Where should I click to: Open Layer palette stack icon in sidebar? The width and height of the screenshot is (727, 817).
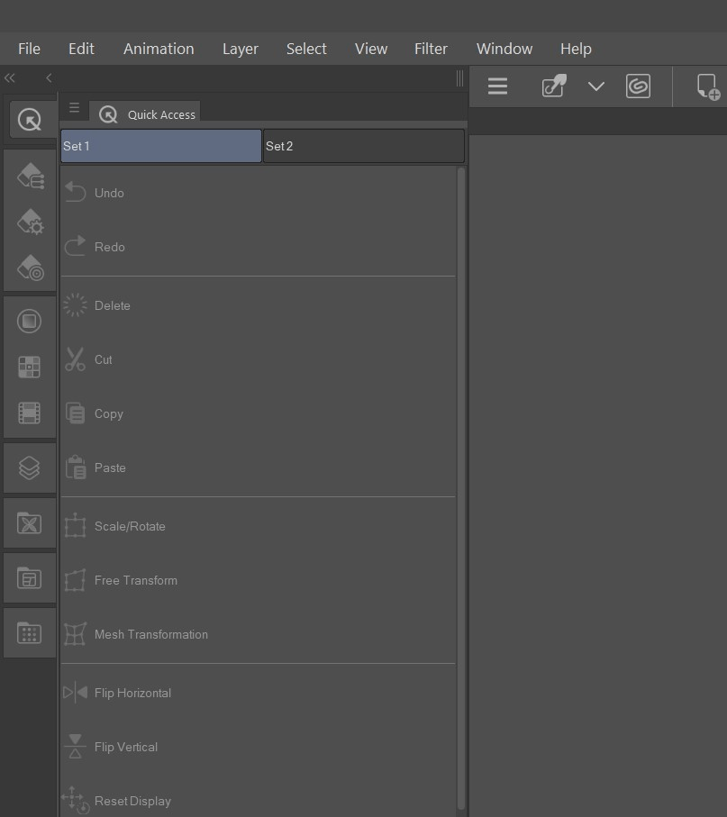pos(29,468)
